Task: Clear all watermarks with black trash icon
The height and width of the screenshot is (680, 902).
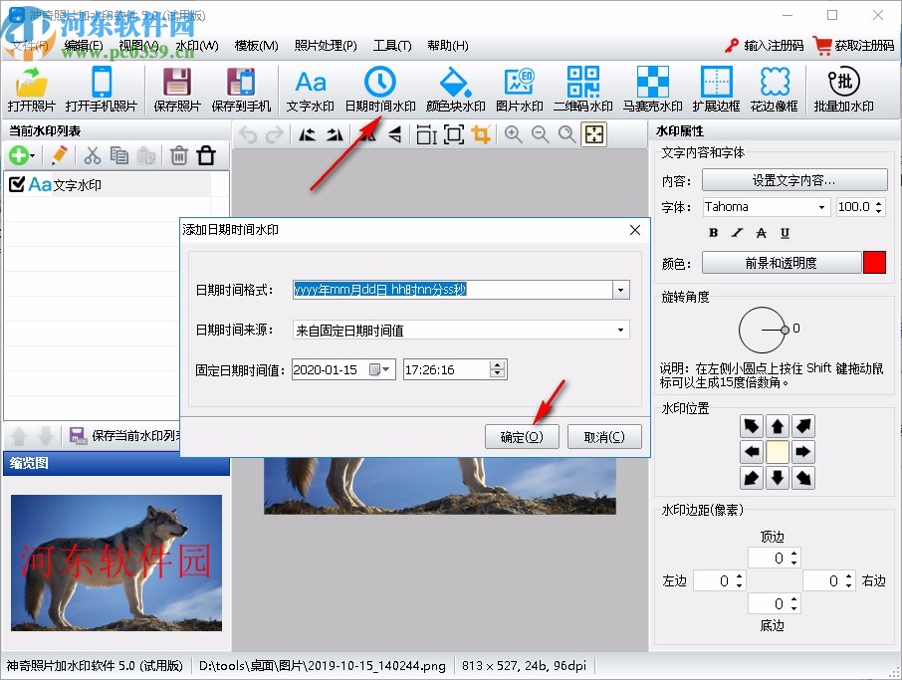Action: 206,155
